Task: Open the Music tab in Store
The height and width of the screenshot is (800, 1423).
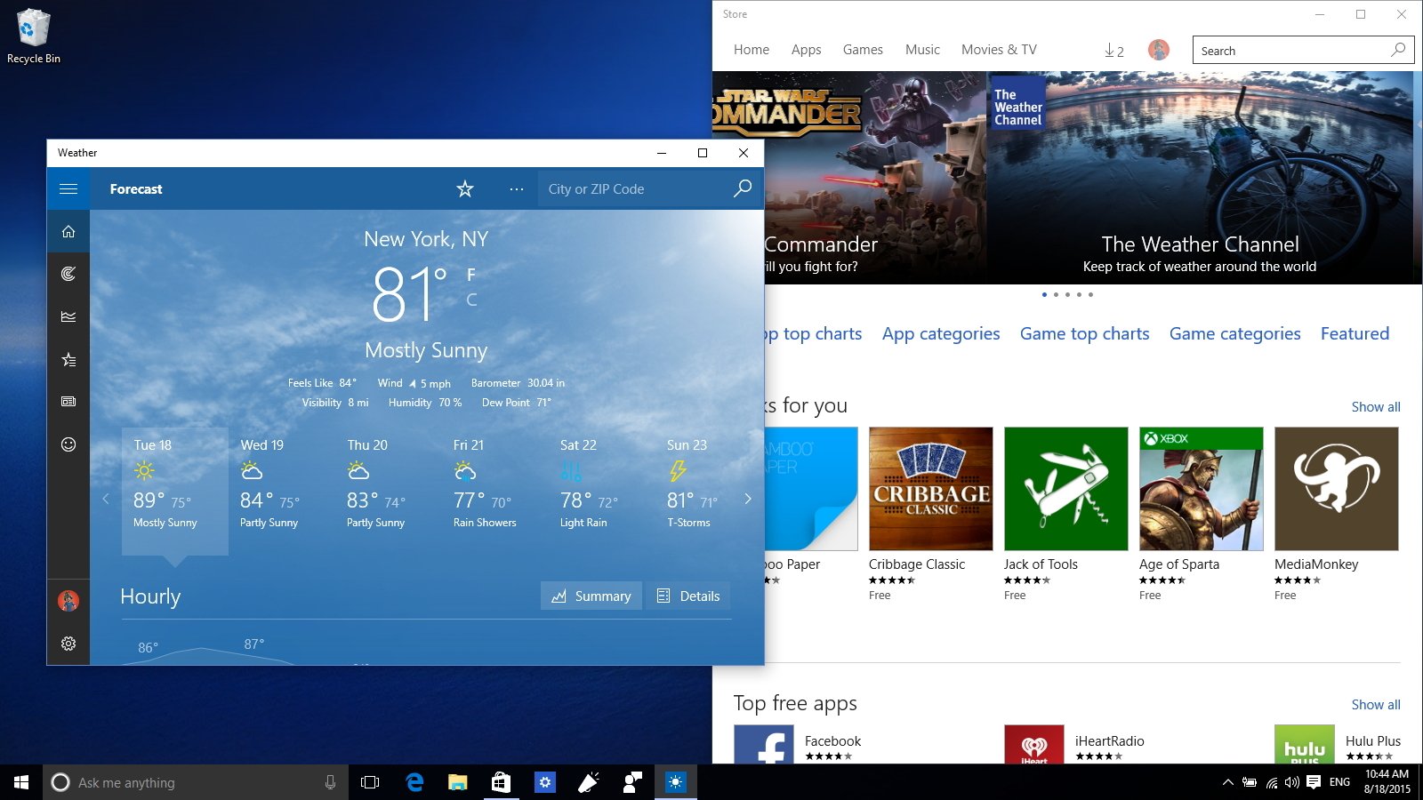Action: 922,50
